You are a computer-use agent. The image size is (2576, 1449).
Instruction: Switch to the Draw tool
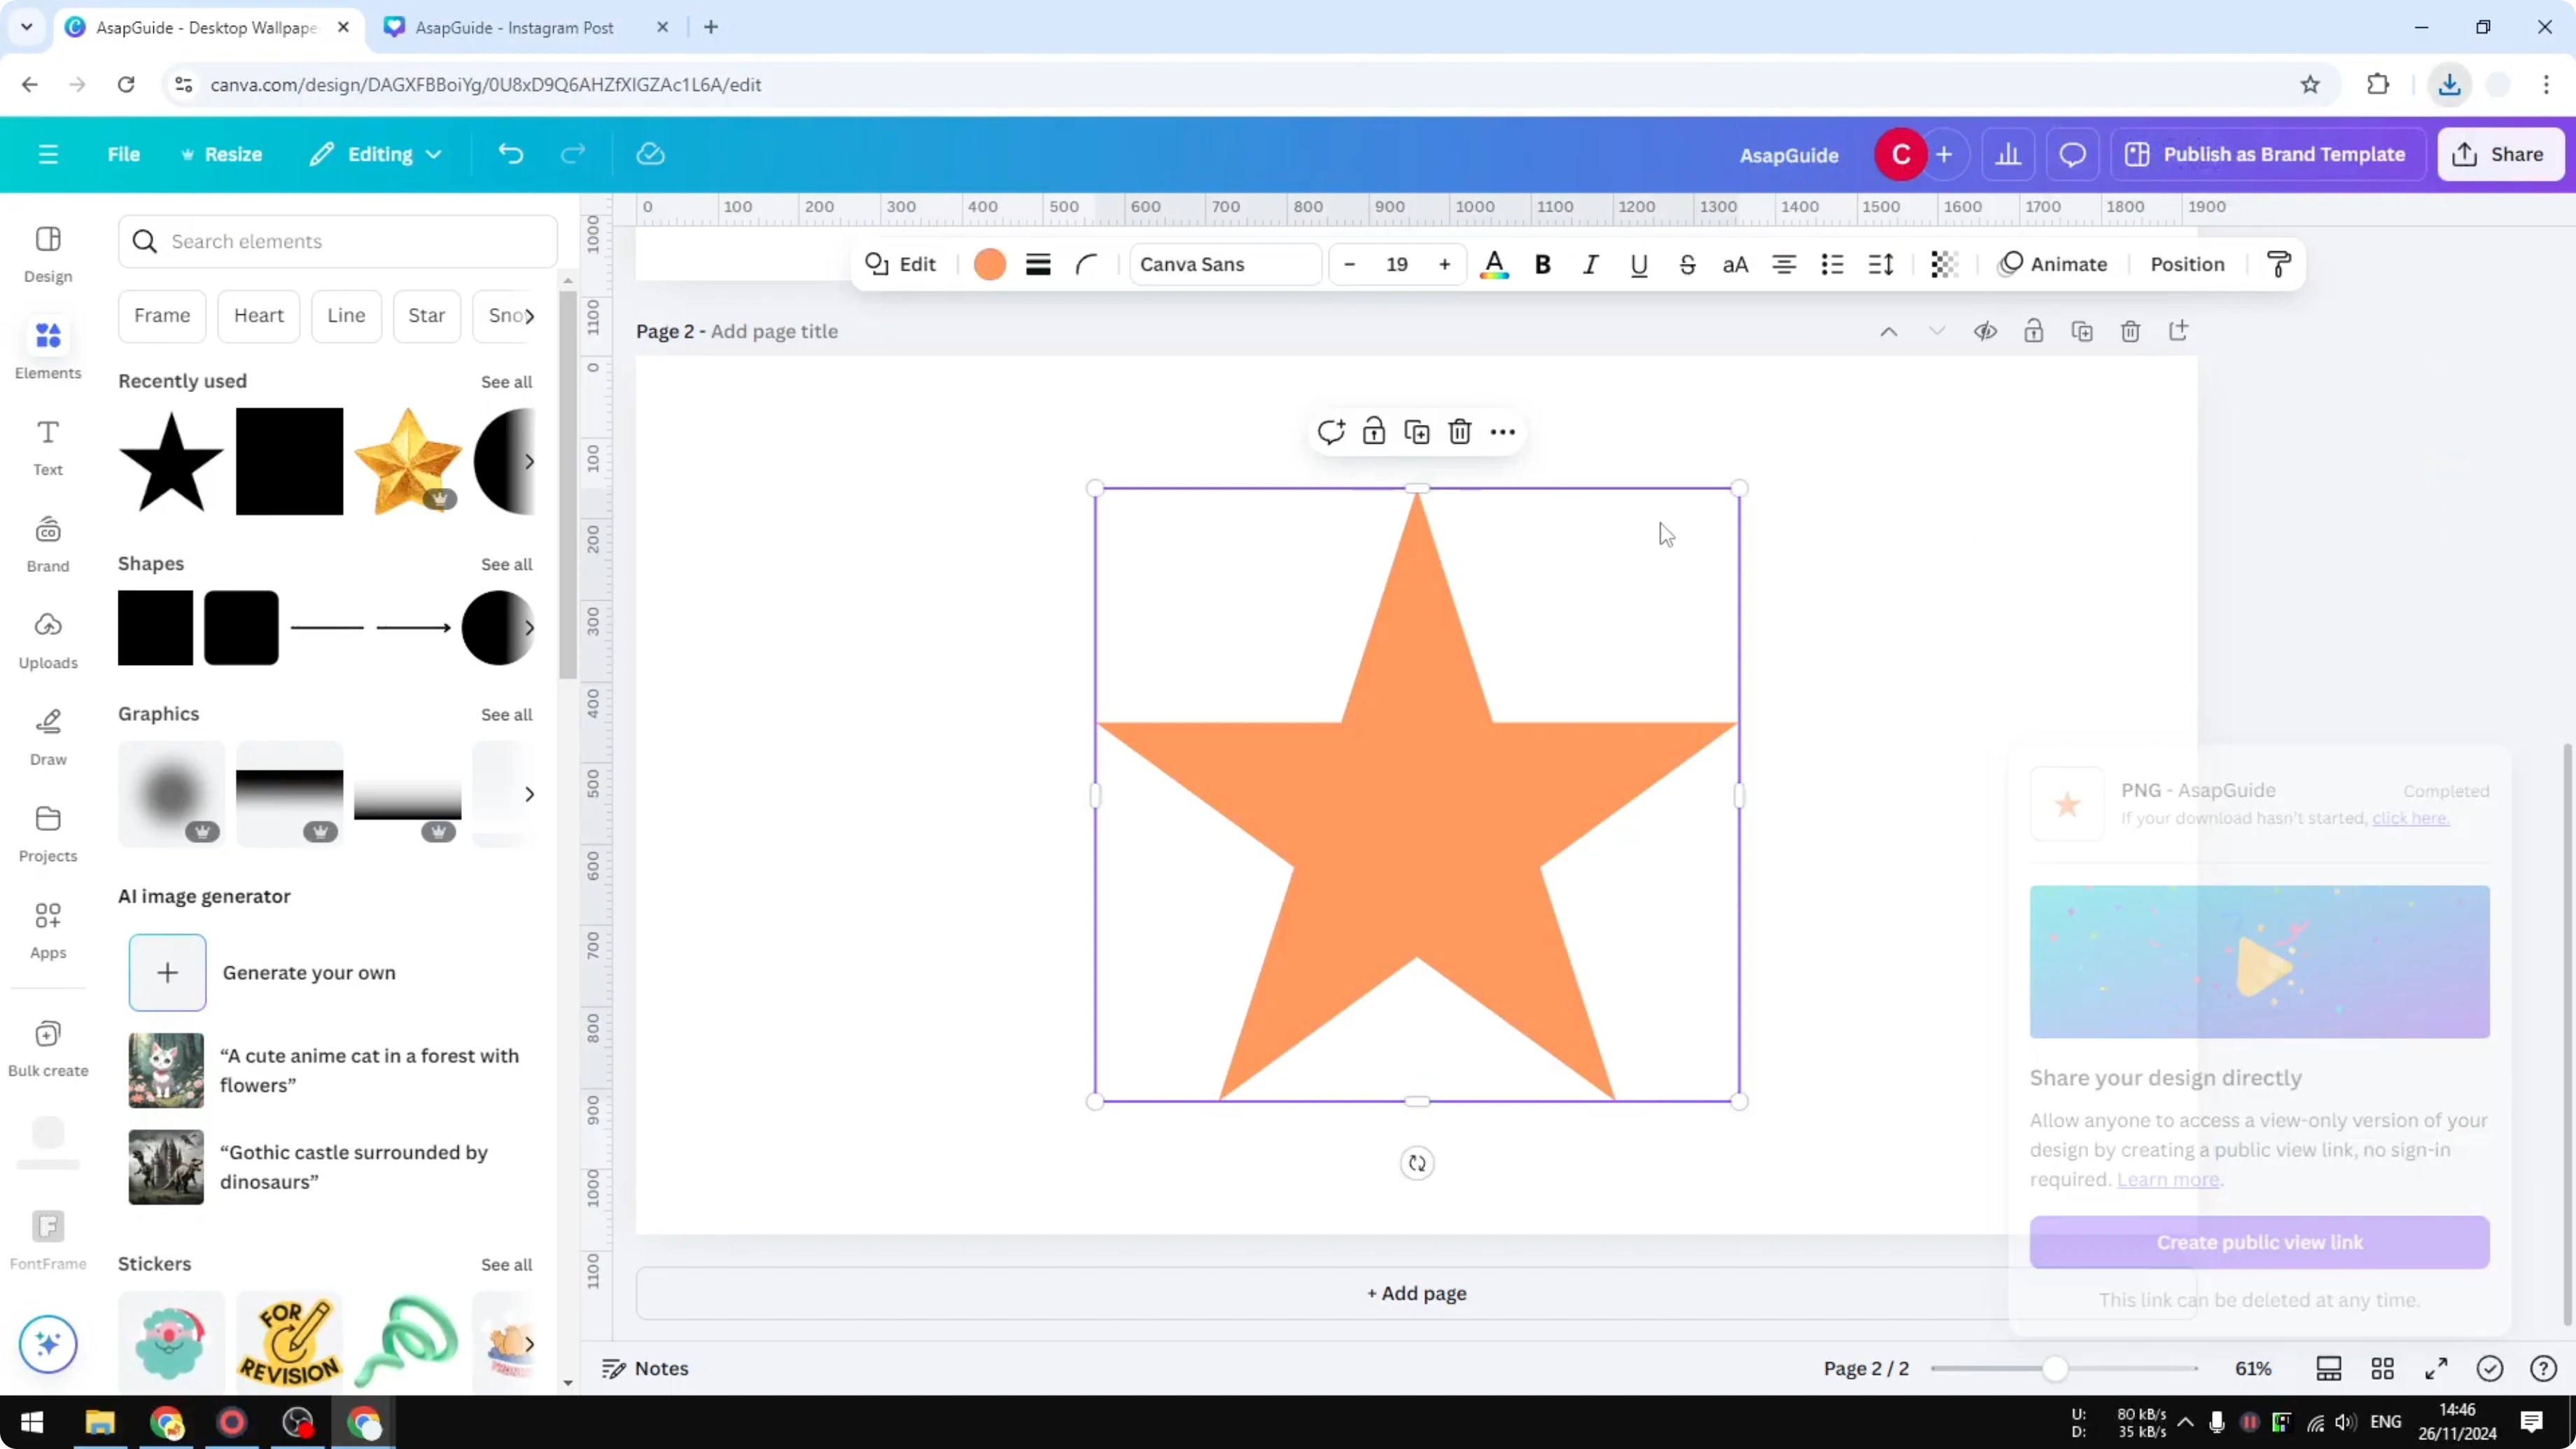point(47,736)
